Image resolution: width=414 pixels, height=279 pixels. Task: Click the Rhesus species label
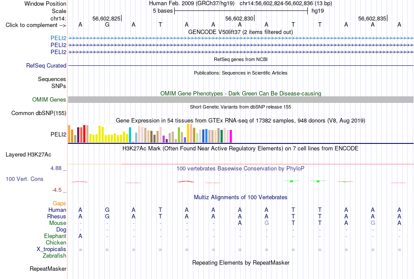[x=57, y=216]
